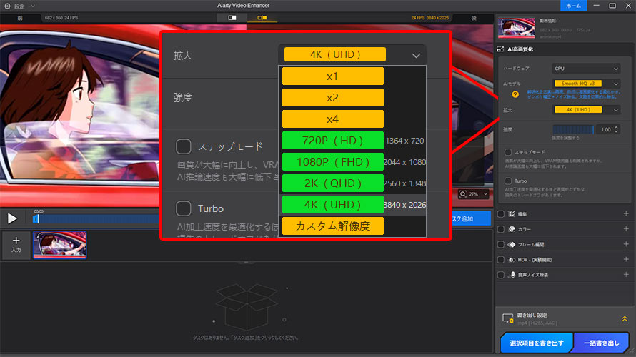The image size is (636, 357).
Task: Open the AIモデル Smooth-HQ v3 dropdown
Action: click(x=586, y=84)
